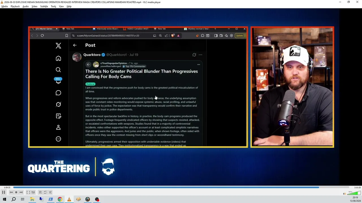
Task: Select the 'Hilariously woke Bluesky' browser tab
Action: [x=106, y=29]
